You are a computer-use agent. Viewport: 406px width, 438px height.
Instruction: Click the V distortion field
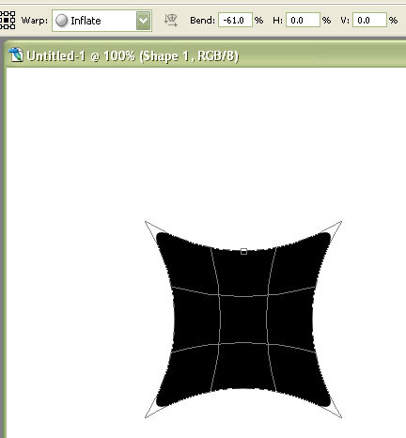click(369, 21)
